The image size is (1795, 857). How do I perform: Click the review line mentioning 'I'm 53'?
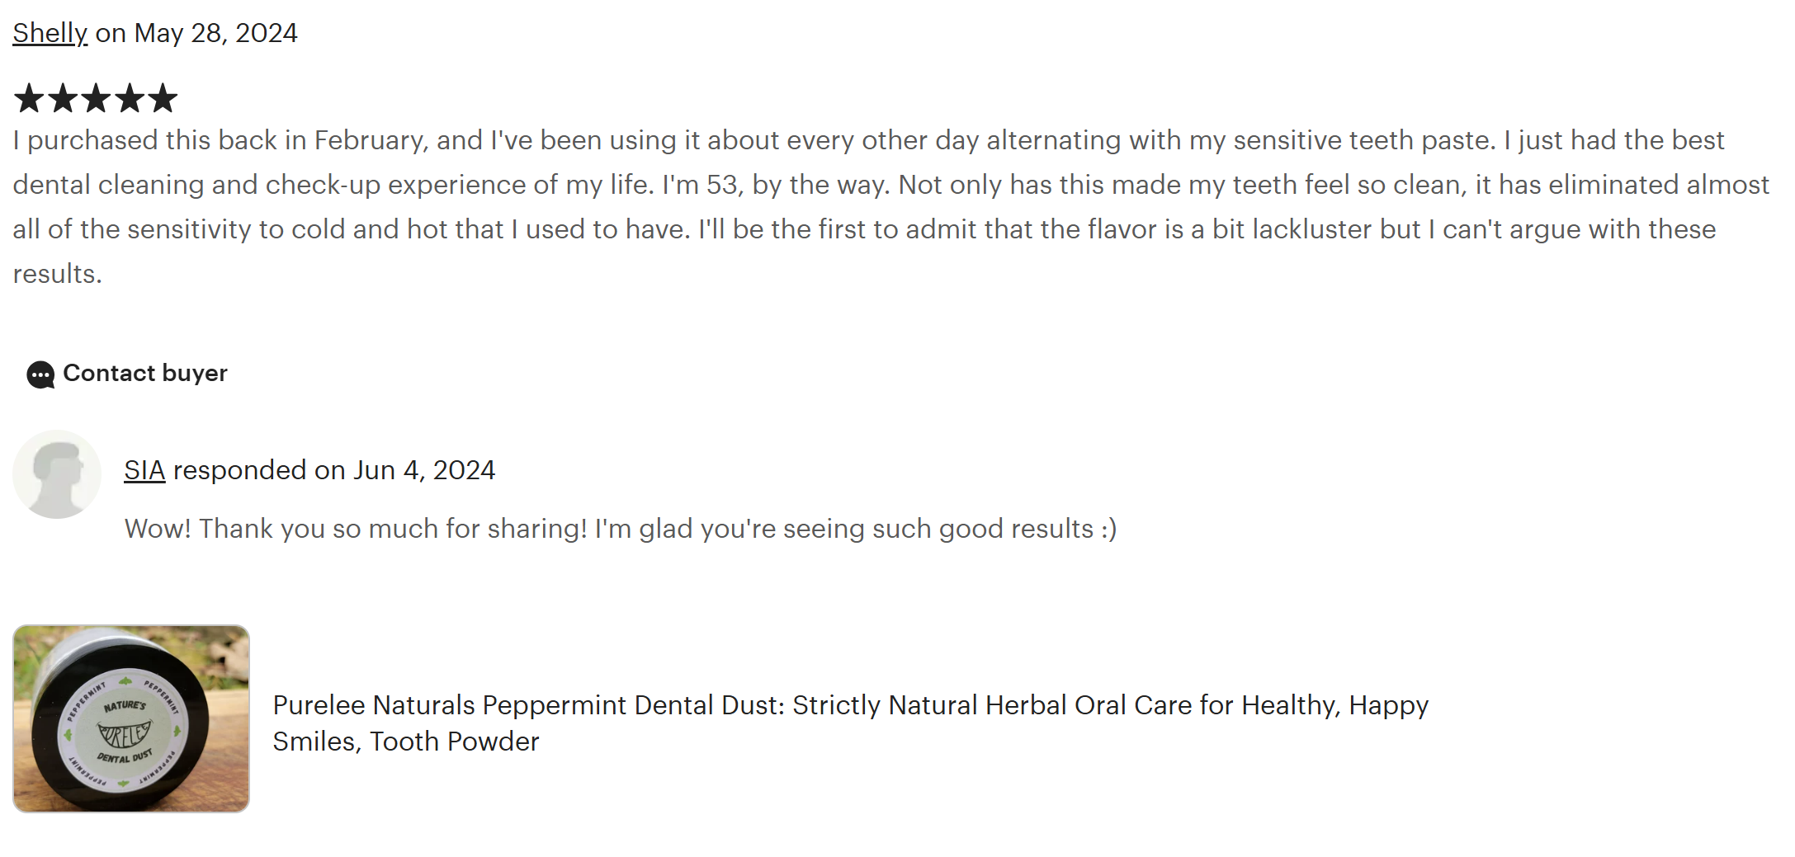(x=890, y=185)
